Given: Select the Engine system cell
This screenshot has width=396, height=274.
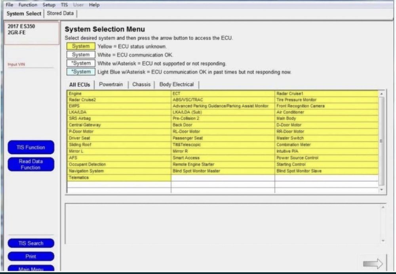Looking at the screenshot, I should tap(119, 94).
